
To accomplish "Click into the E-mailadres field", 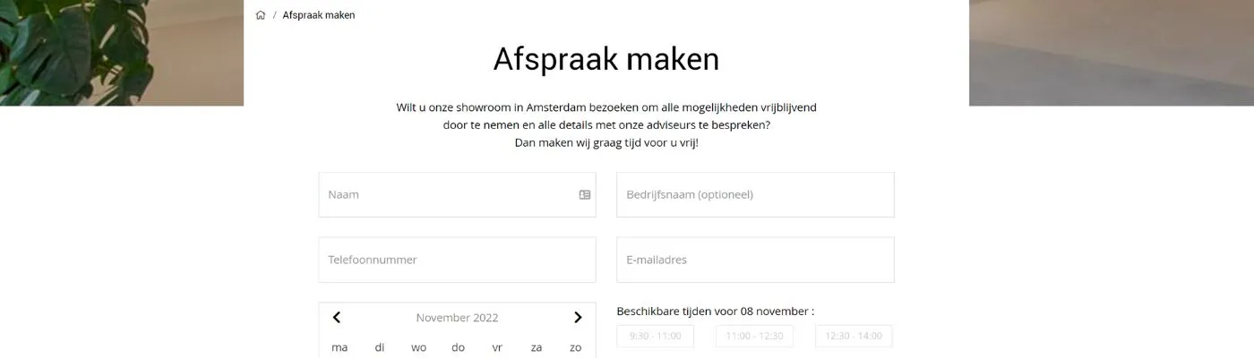I will pyautogui.click(x=754, y=260).
